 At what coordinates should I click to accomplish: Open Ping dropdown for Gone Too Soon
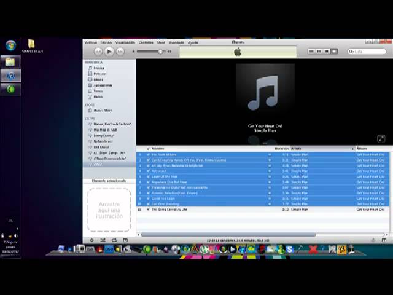270,199
